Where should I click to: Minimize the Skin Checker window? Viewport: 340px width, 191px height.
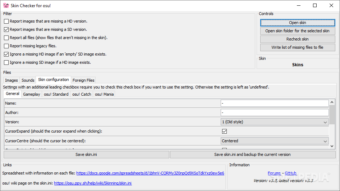point(299,5)
